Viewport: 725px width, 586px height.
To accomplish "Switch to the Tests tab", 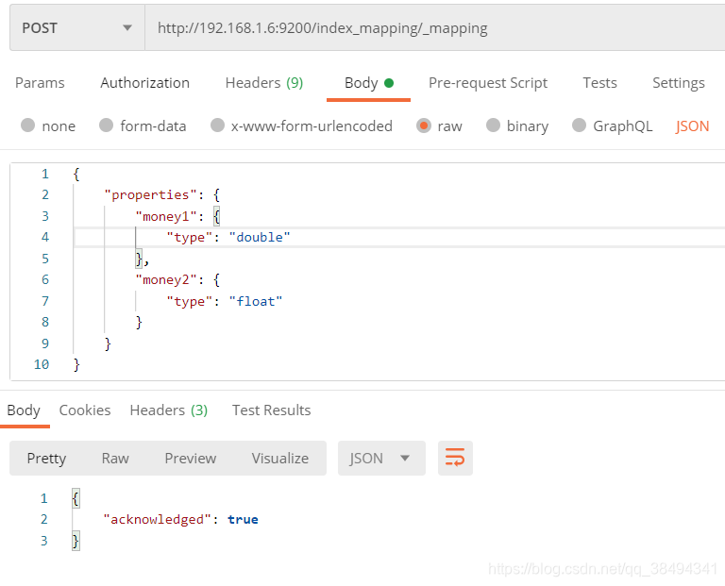I will click(599, 83).
